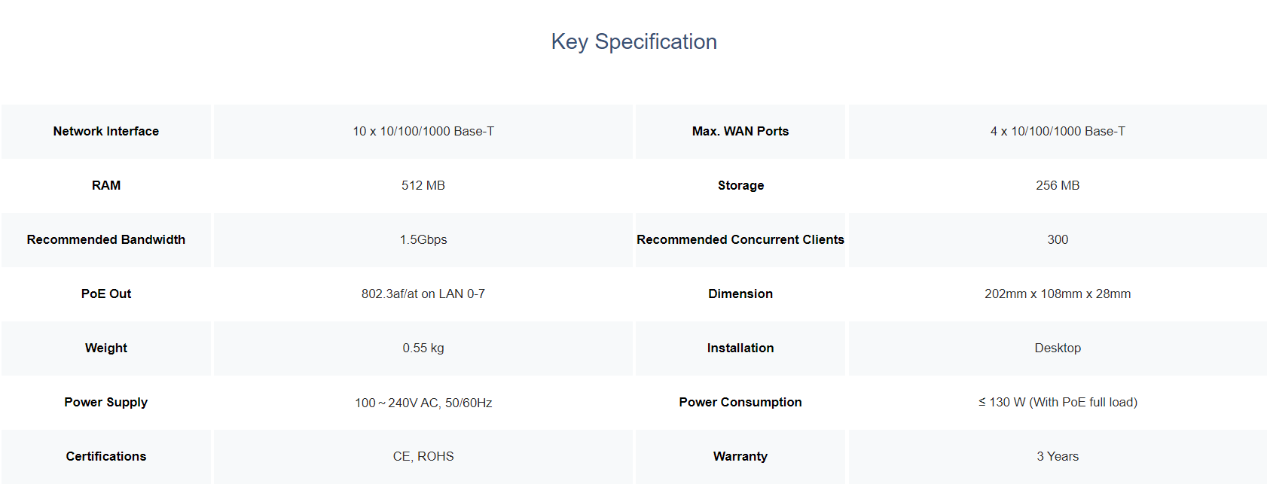Click the 202mm x 108mm x 28mm dimension value
Screen dimensions: 1267x496
click(1058, 294)
